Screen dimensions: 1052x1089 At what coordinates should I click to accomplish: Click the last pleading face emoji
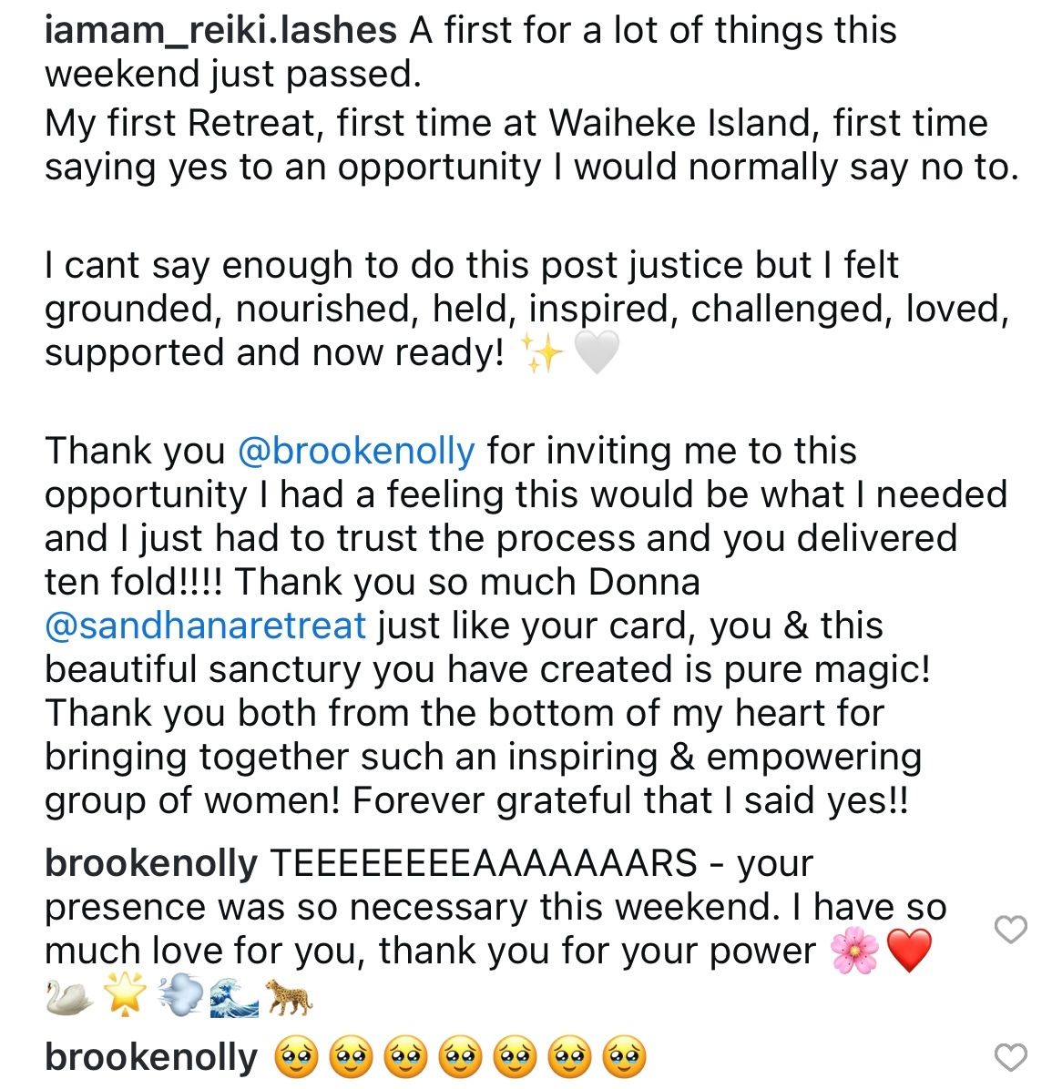tap(624, 1057)
